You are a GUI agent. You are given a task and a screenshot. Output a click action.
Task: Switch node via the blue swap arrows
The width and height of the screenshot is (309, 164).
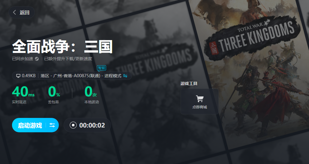[x=125, y=76]
